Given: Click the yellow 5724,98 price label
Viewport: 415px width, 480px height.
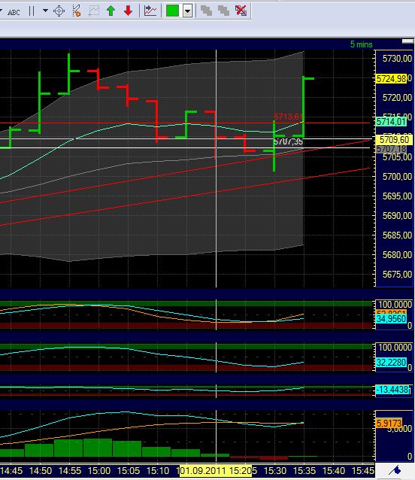Looking at the screenshot, I should [391, 79].
